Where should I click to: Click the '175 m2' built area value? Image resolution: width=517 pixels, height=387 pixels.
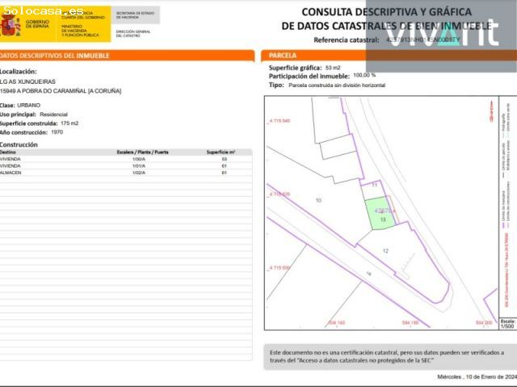tap(69, 123)
